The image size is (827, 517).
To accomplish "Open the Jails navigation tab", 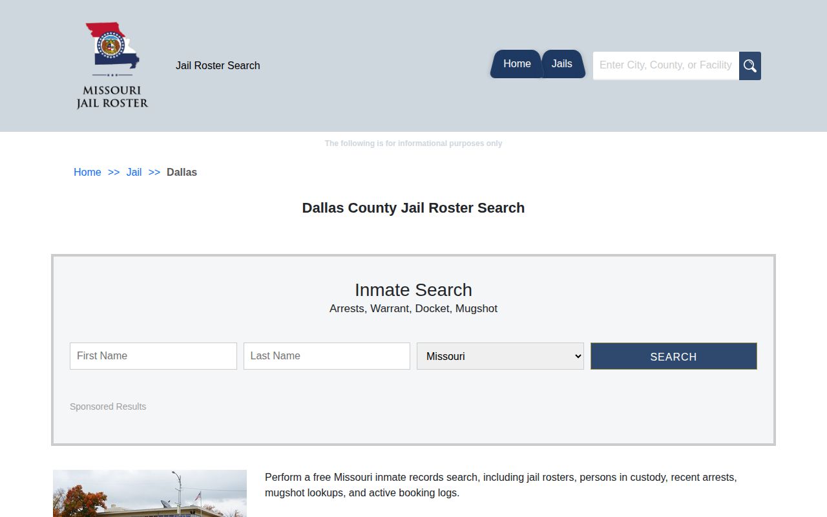I will coord(562,64).
